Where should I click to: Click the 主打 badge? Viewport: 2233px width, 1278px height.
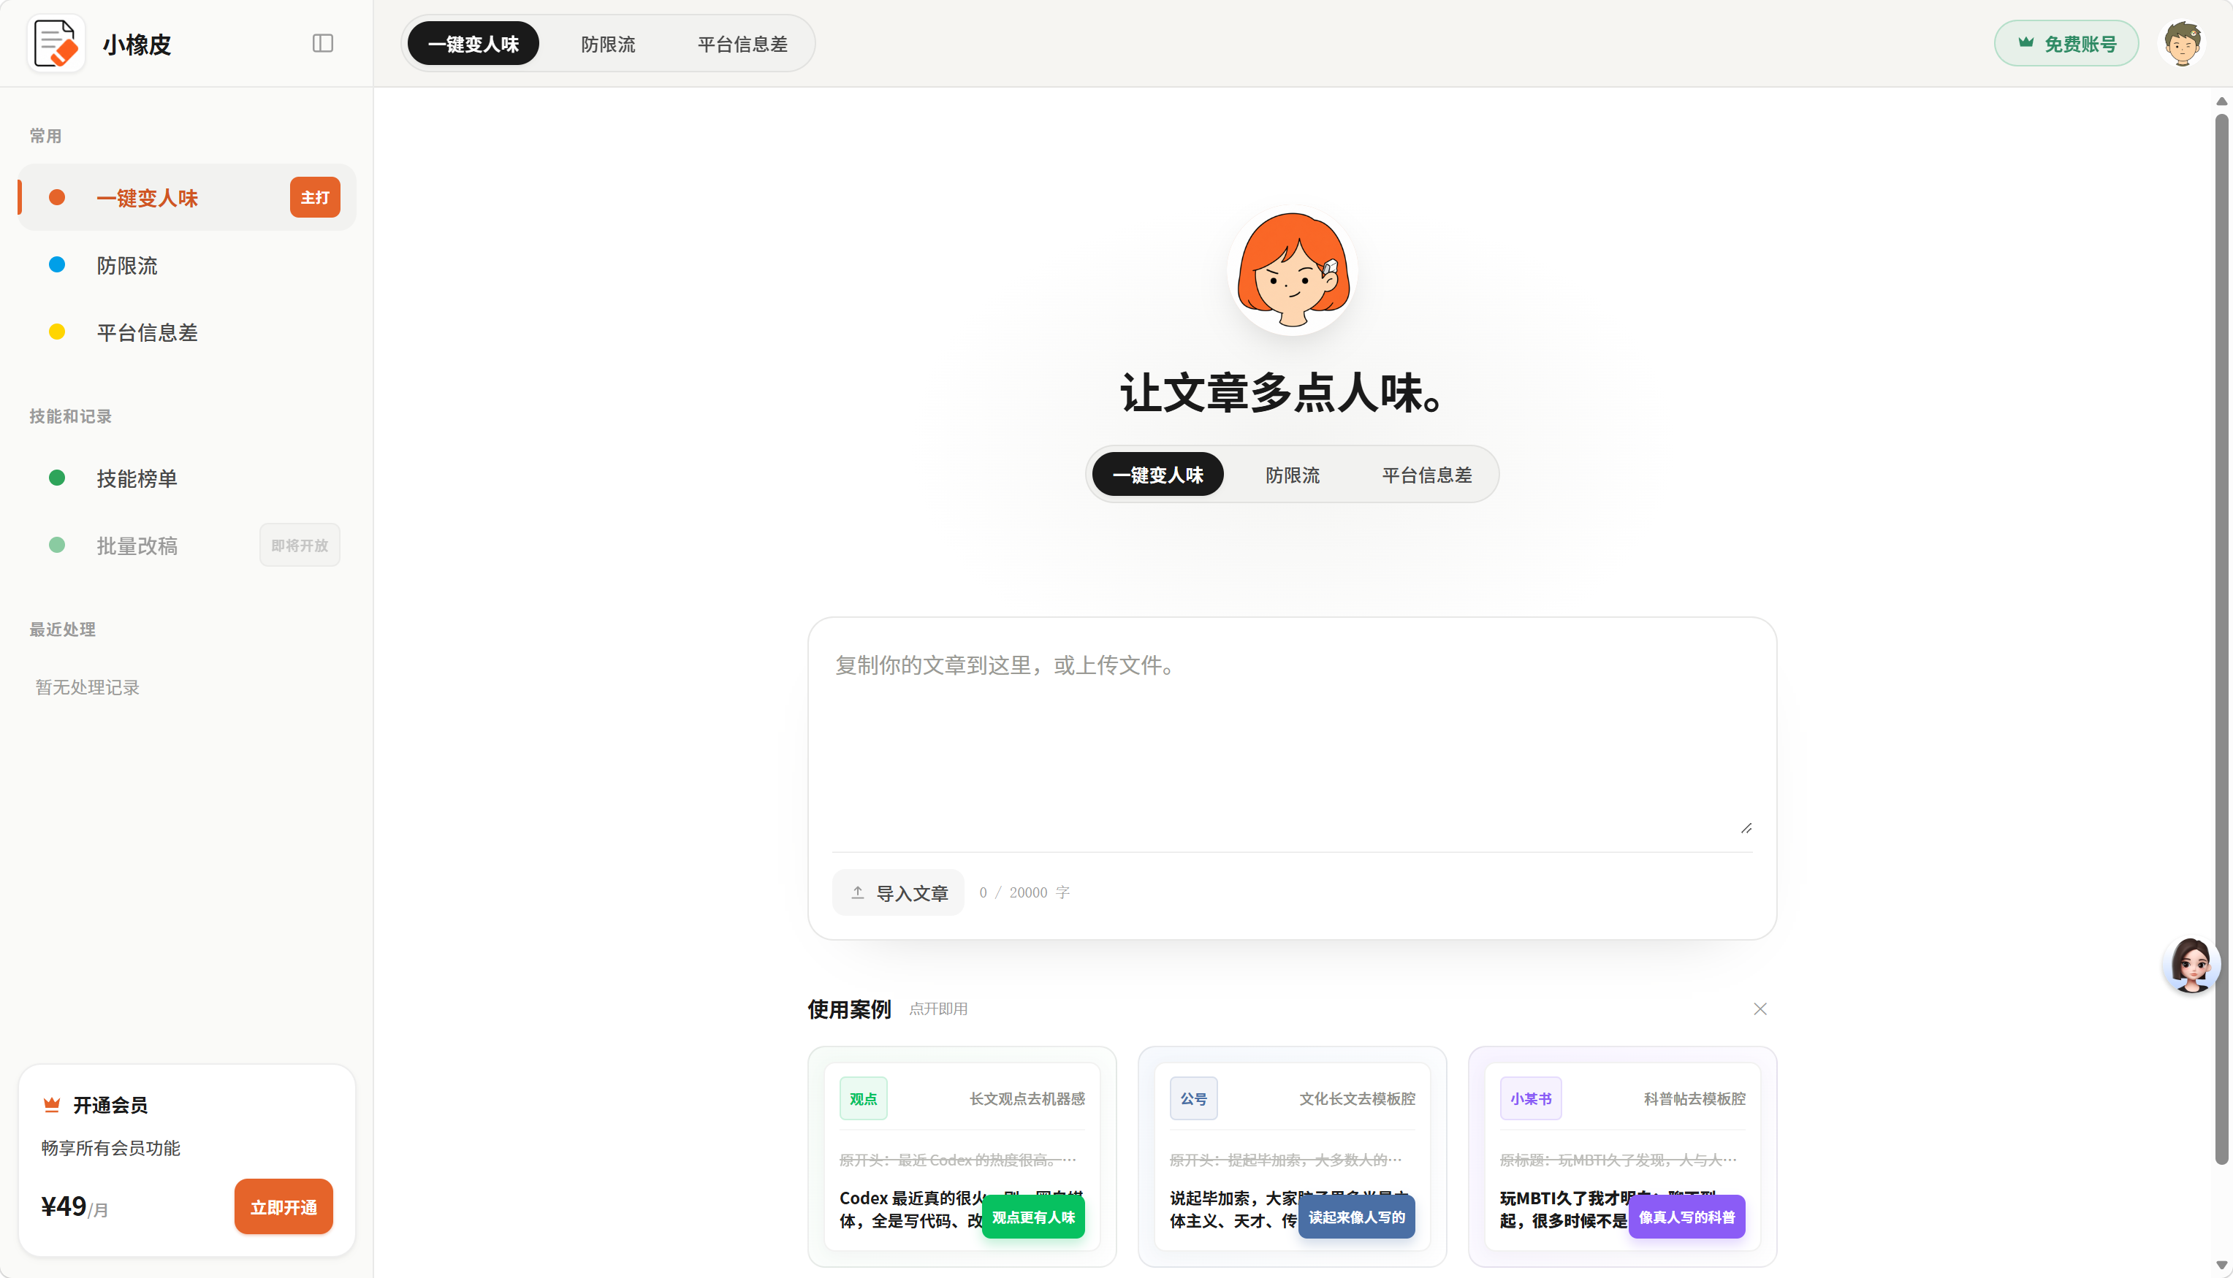click(x=314, y=197)
